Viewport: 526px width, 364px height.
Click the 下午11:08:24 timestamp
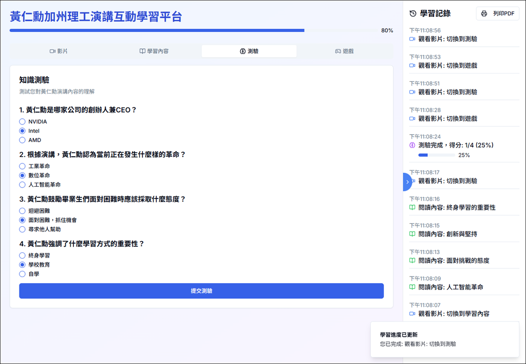425,137
